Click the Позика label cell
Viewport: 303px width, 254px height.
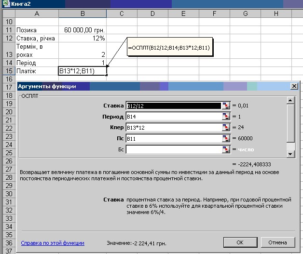point(37,30)
